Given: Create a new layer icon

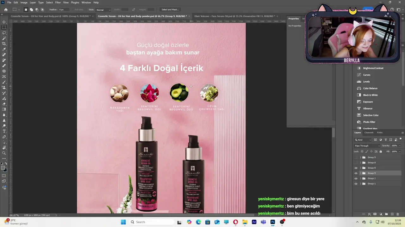Looking at the screenshot, I should [x=392, y=214].
